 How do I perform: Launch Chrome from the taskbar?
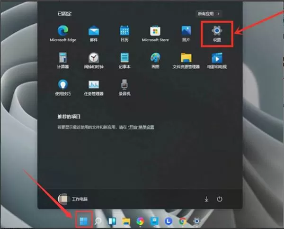[x=183, y=221]
